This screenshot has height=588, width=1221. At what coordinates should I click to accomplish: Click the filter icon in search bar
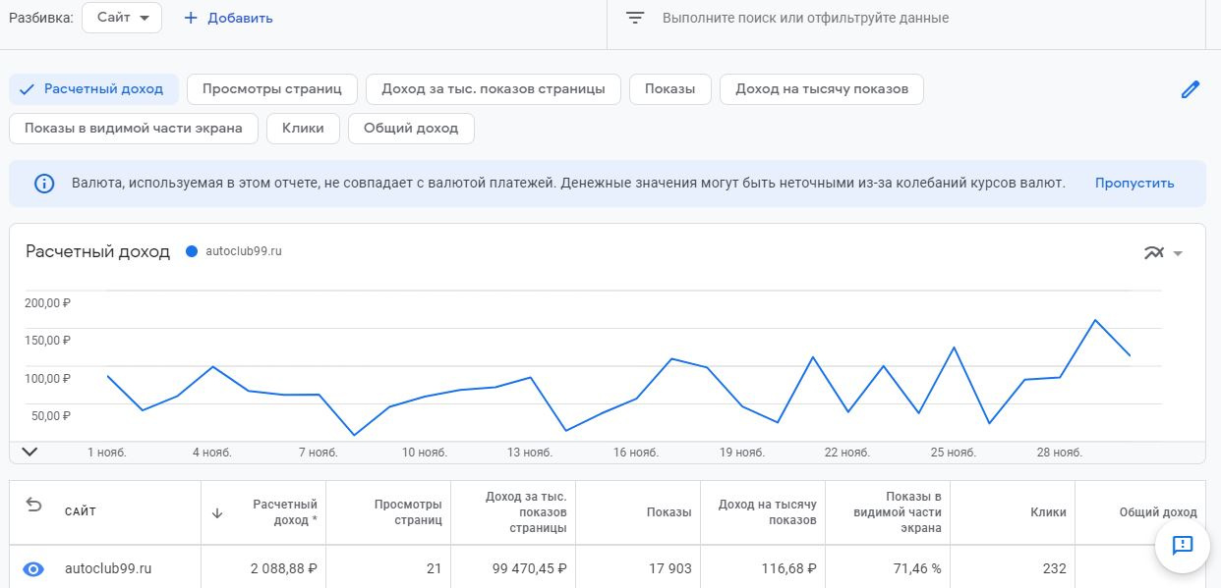636,19
